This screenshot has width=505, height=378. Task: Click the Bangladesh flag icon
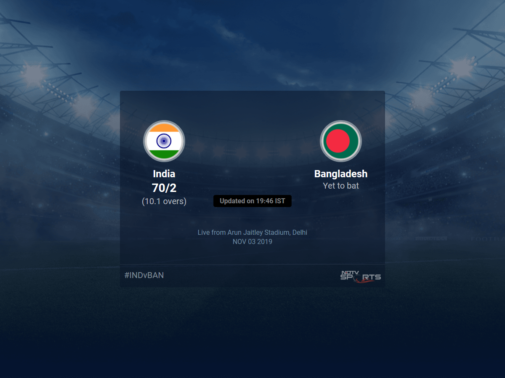341,141
